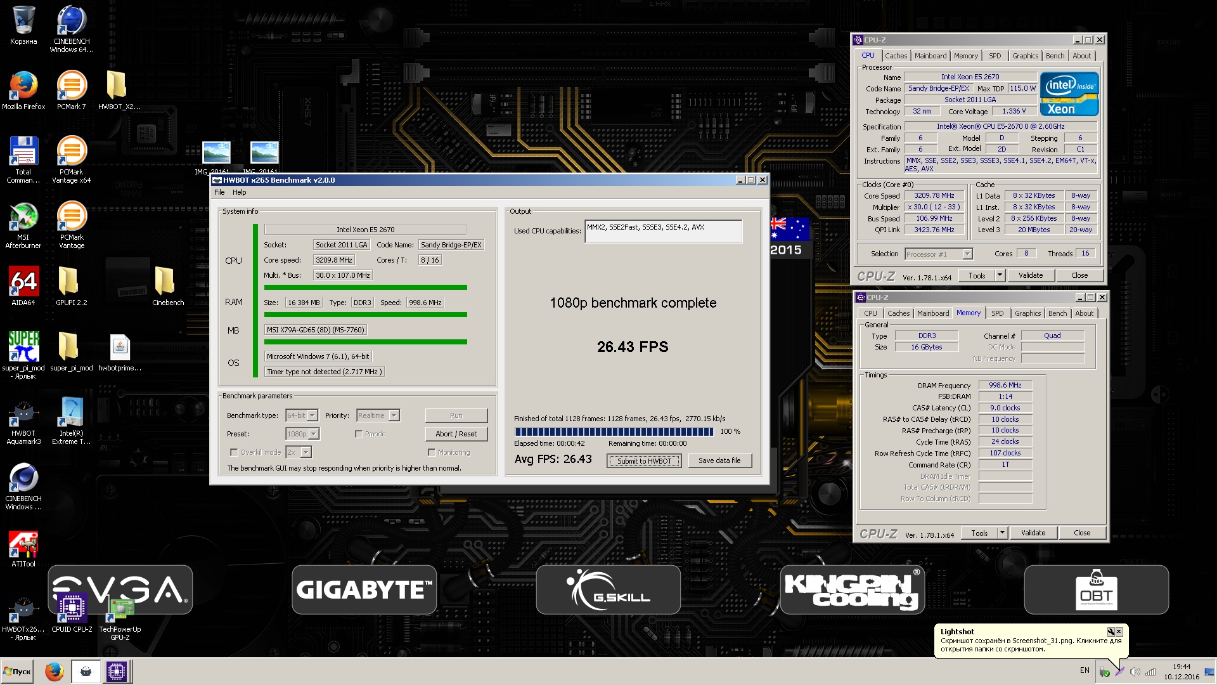The width and height of the screenshot is (1217, 685).
Task: Click the EN language indicator in the taskbar
Action: 1085,670
